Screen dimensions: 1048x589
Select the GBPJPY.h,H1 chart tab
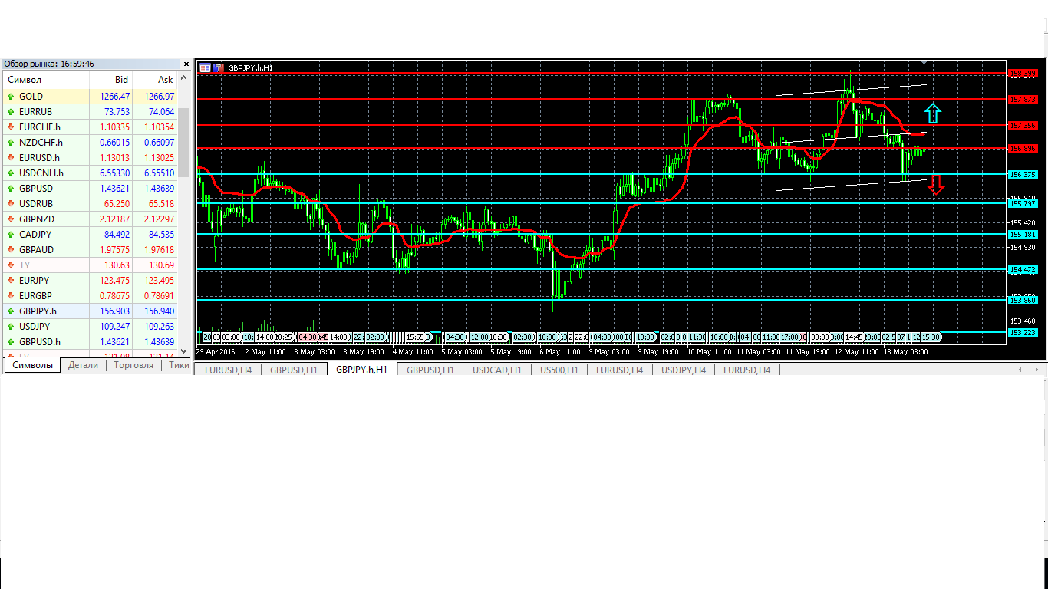[361, 370]
